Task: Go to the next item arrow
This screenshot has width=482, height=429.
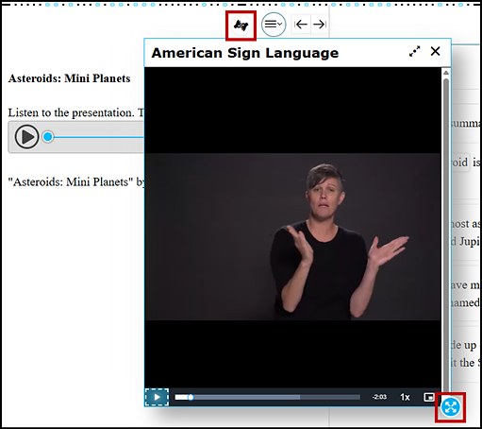Action: 320,25
